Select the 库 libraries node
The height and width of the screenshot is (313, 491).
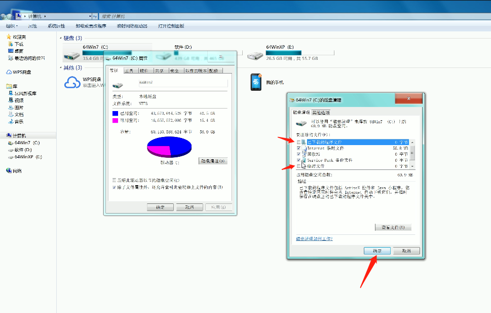tap(12, 86)
